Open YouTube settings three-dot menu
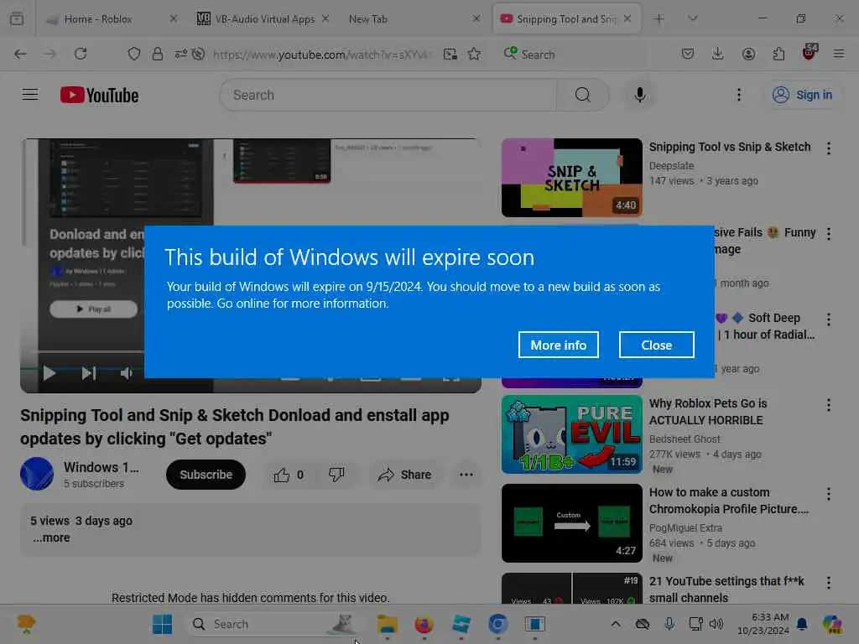 [x=738, y=96]
